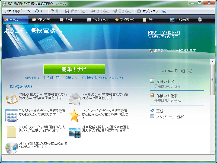This screenshot has height=163, width=217.
Task: Click the vertical scrollbar up arrow
Action: tap(213, 62)
